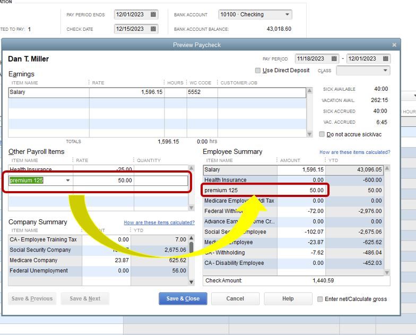This screenshot has width=416, height=335.
Task: Open calendar for pay period start 11/18/2023
Action: pos(334,58)
